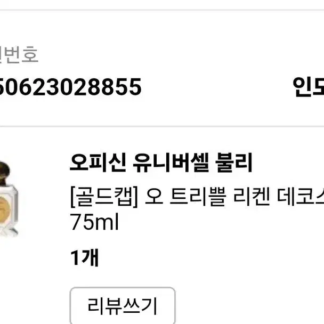The height and width of the screenshot is (324, 324).
Task: Click the word 리켄 in the product title
Action: [x=252, y=196]
